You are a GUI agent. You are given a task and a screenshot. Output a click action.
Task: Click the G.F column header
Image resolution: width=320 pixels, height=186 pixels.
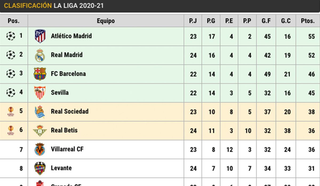(x=266, y=21)
